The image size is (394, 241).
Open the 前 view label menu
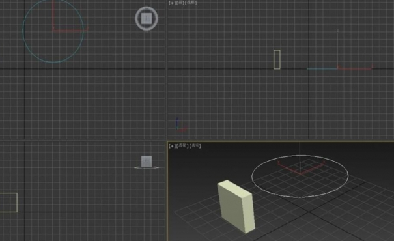[x=180, y=3]
